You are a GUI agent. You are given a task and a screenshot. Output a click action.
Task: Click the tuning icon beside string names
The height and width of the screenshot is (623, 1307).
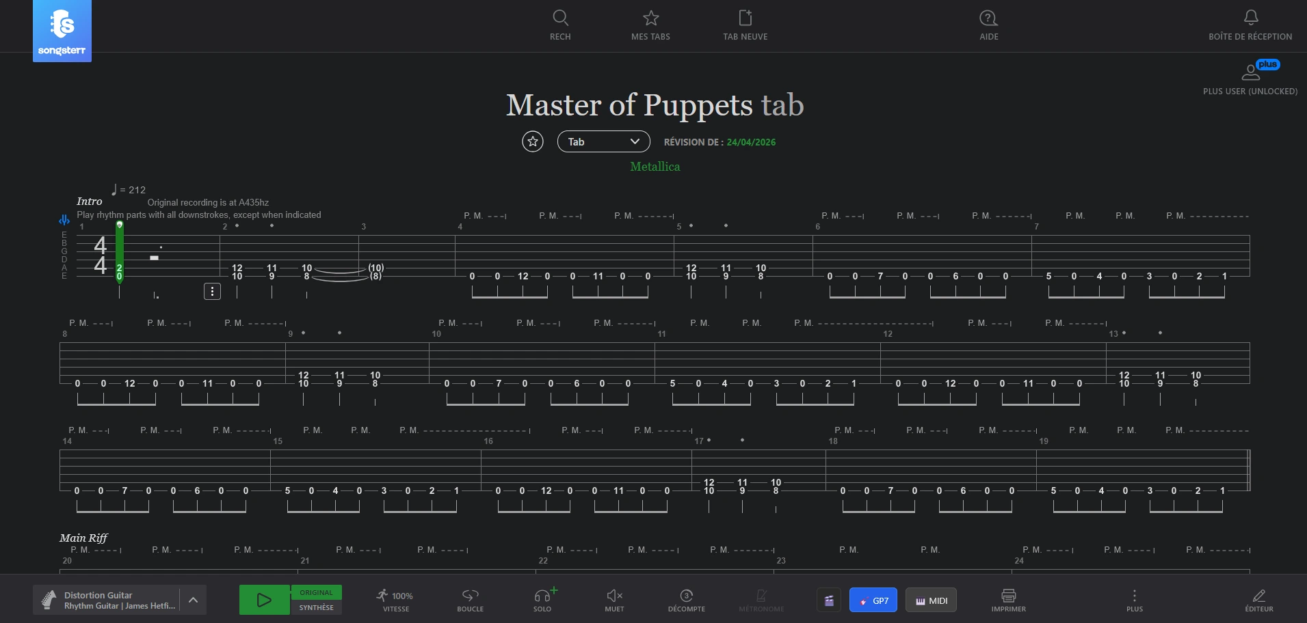point(64,220)
